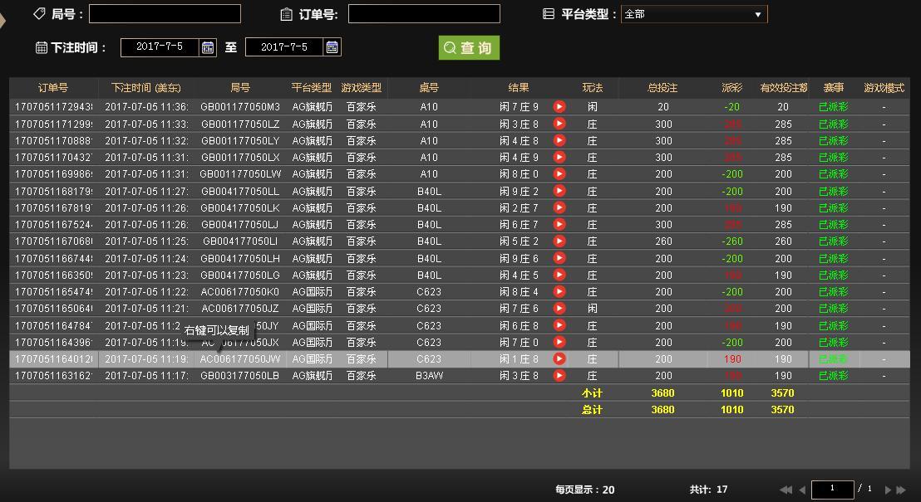The height and width of the screenshot is (502, 921).
Task: Play result video for round GB004177050LL
Action: pyautogui.click(x=559, y=191)
